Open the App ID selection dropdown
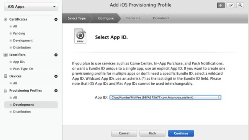This screenshot has height=140, width=249. click(x=165, y=97)
